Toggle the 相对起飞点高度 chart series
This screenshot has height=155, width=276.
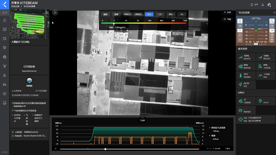pos(218,128)
